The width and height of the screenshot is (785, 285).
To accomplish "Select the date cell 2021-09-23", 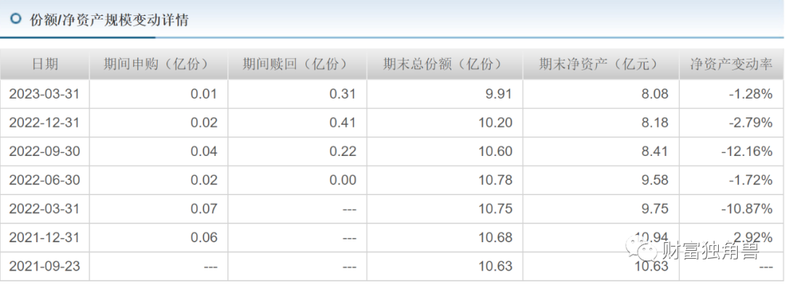I will pos(44,266).
